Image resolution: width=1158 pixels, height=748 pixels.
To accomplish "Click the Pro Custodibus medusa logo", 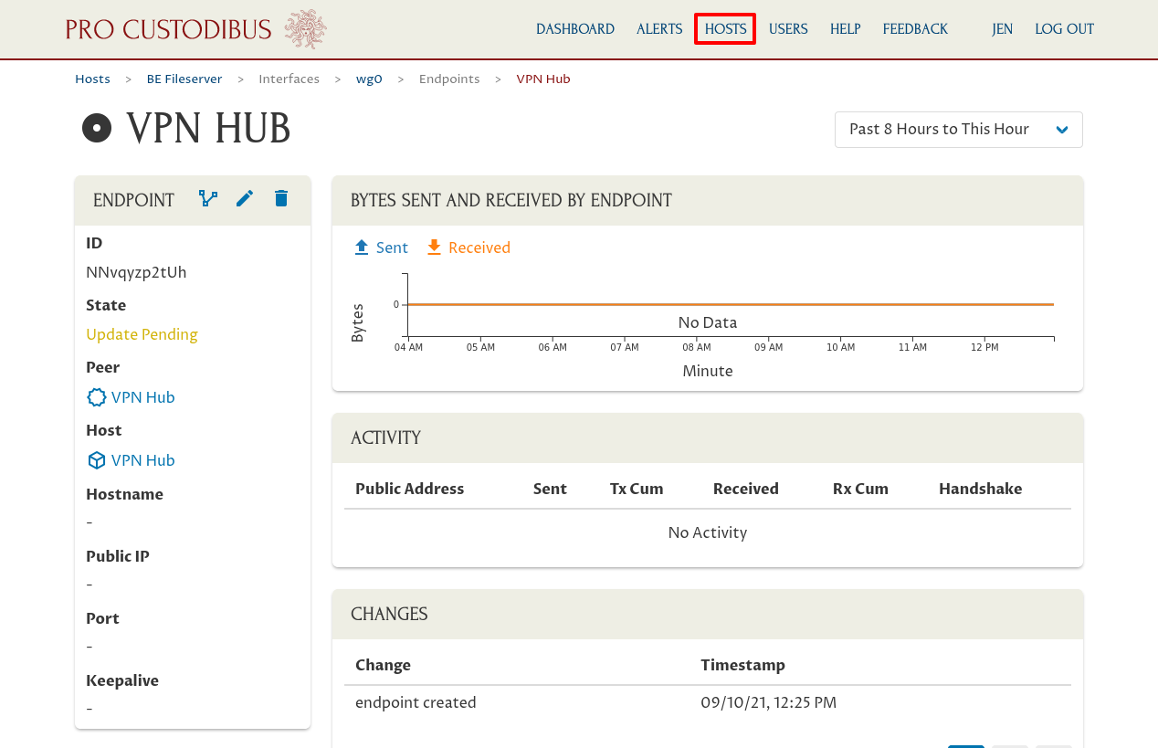I will coord(306,29).
